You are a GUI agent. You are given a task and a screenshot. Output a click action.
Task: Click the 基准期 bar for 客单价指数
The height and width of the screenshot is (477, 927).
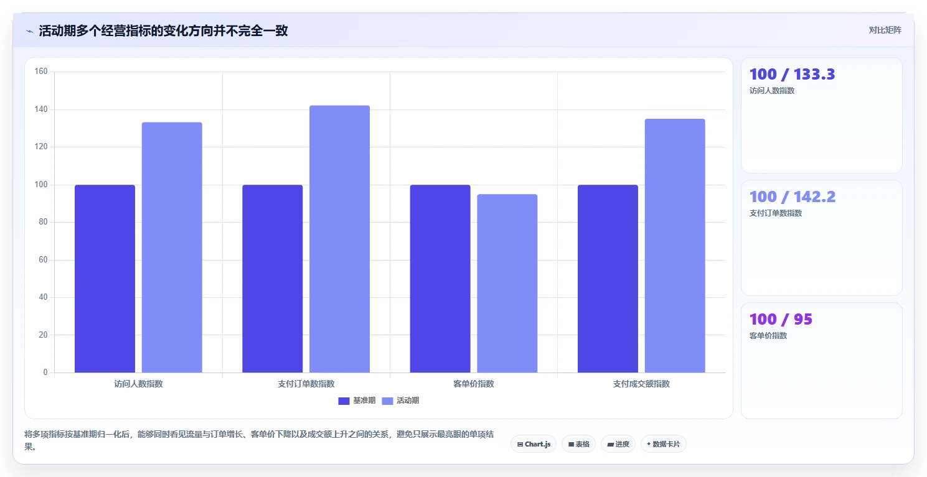pyautogui.click(x=440, y=279)
